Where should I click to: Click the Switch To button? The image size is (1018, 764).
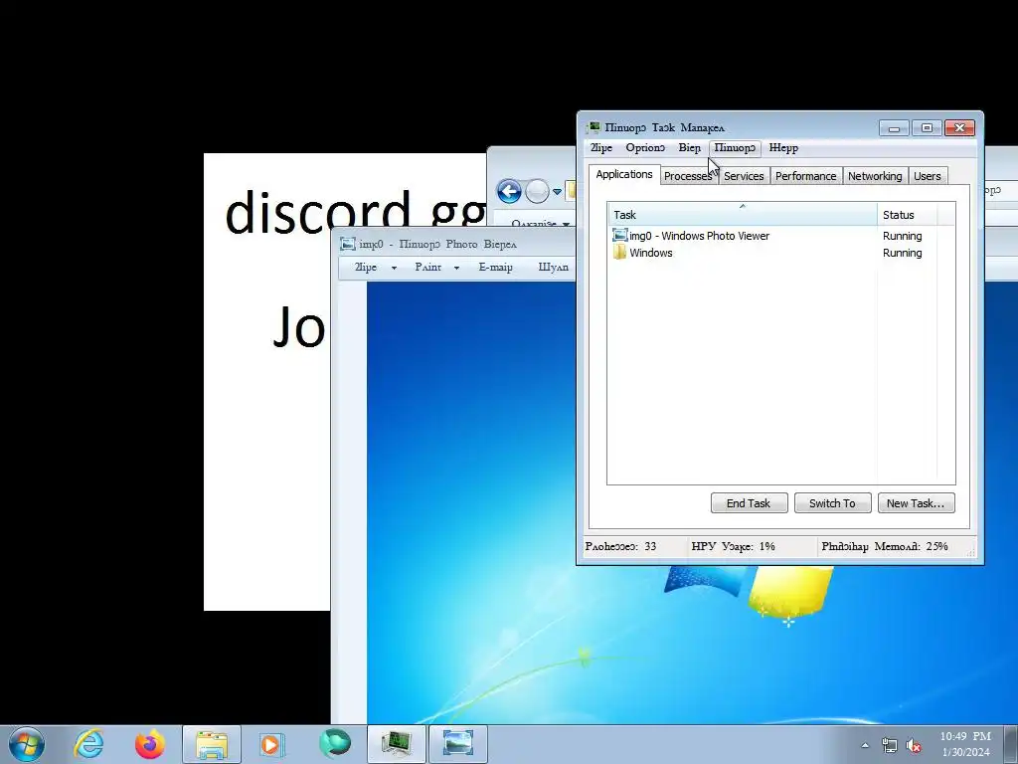pyautogui.click(x=832, y=502)
